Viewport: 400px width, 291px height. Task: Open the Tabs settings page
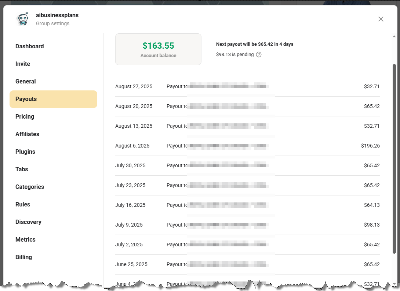[x=22, y=169]
